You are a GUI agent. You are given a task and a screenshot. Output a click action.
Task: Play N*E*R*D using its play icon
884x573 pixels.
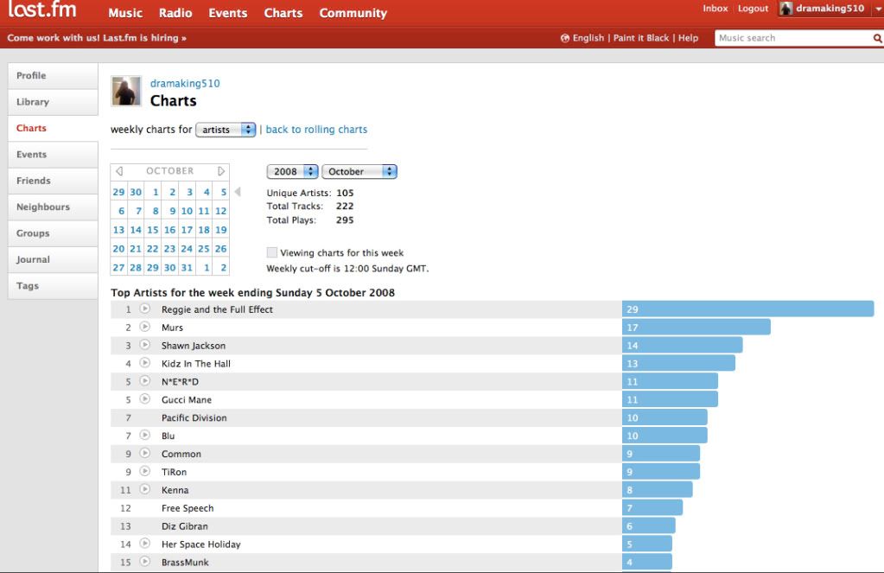[145, 380]
